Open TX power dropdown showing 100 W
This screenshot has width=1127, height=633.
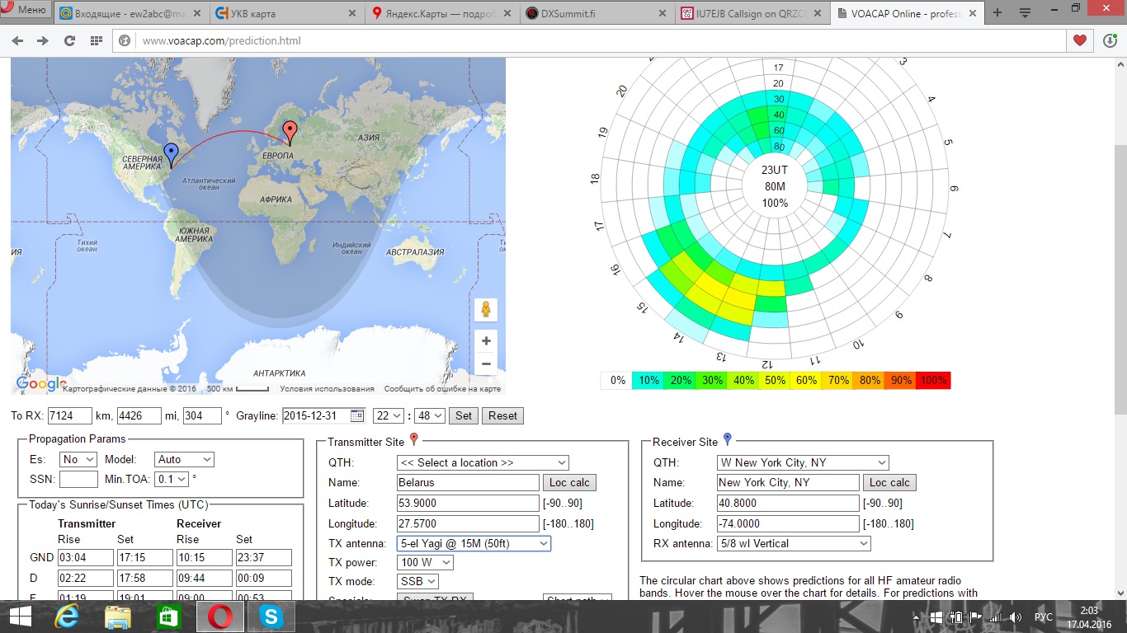point(425,562)
